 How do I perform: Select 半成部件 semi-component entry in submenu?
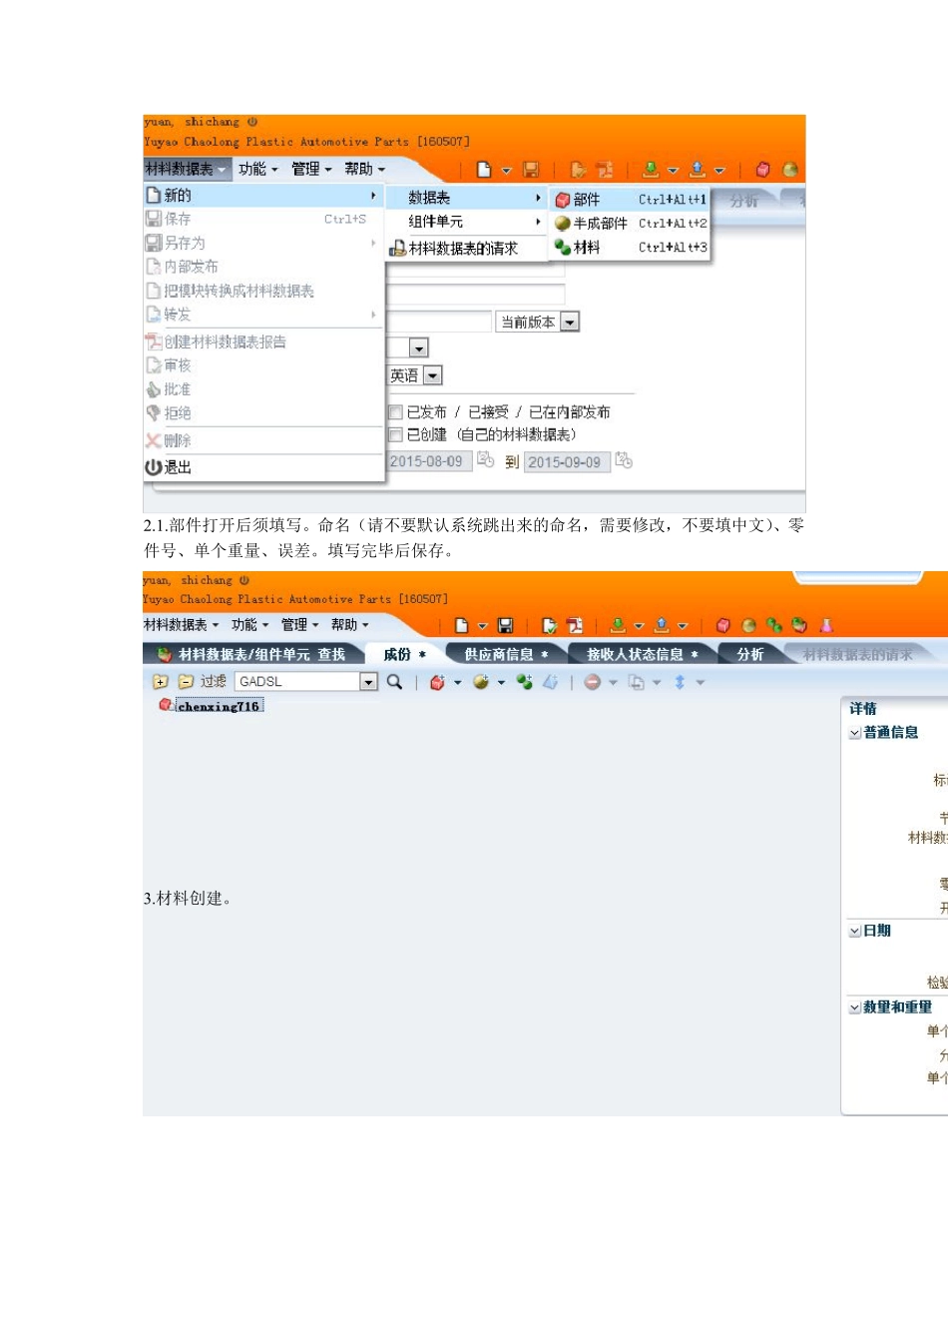631,224
